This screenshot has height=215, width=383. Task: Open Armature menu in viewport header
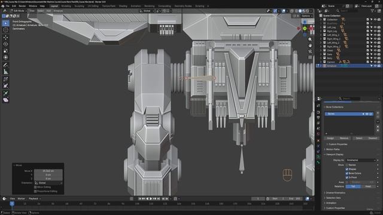58,11
